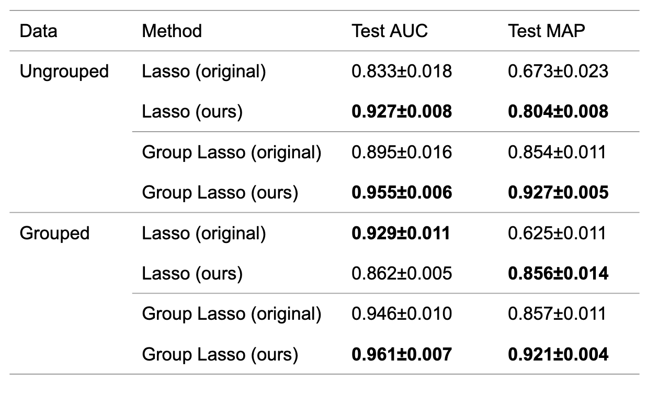The width and height of the screenshot is (658, 395).
Task: Click the Method column header
Action: point(172,31)
